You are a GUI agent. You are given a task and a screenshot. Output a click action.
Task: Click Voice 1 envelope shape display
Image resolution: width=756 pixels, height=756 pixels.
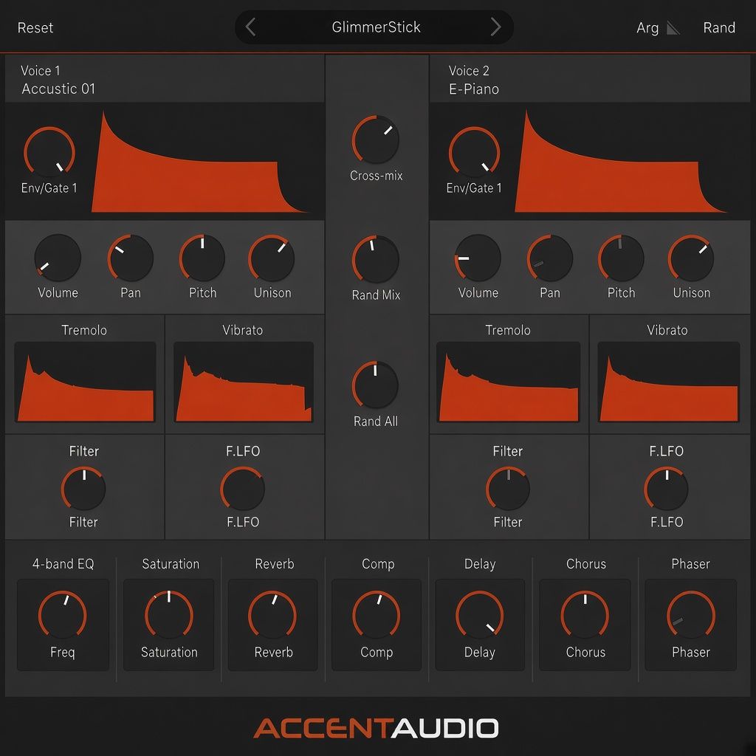199,162
